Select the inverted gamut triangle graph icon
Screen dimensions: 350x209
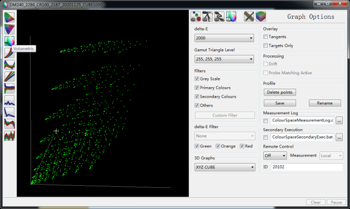(9, 29)
